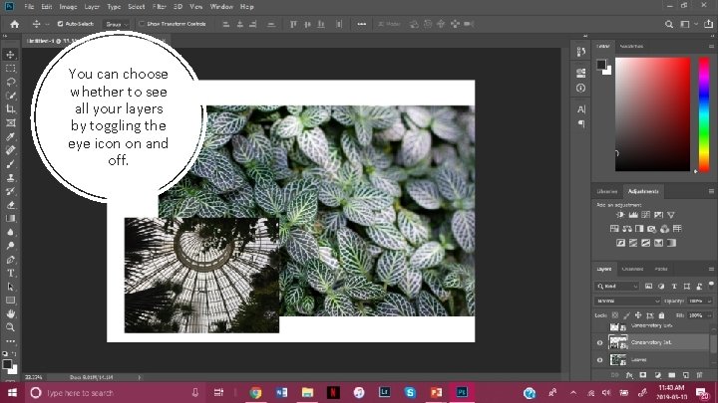718x403 pixels.
Task: Open the Image menu
Action: tap(68, 7)
